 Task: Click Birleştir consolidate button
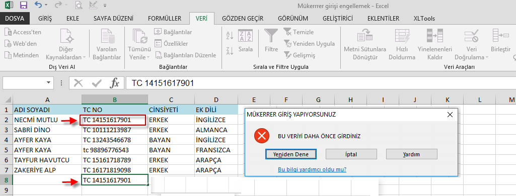click(x=500, y=41)
